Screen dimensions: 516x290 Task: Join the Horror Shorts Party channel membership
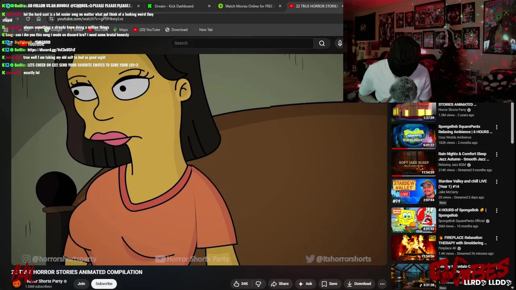(x=81, y=284)
